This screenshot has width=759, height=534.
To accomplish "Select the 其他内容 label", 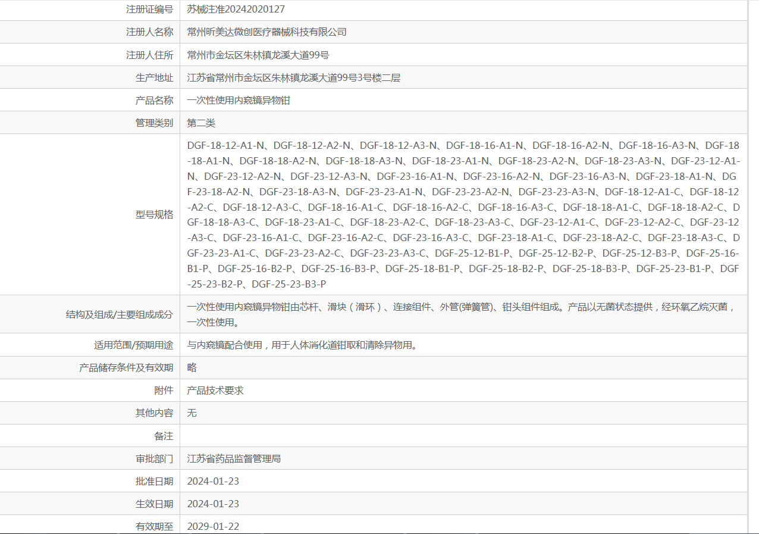I will pyautogui.click(x=154, y=413).
